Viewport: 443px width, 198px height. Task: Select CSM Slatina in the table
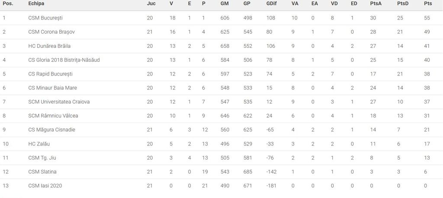[42, 172]
